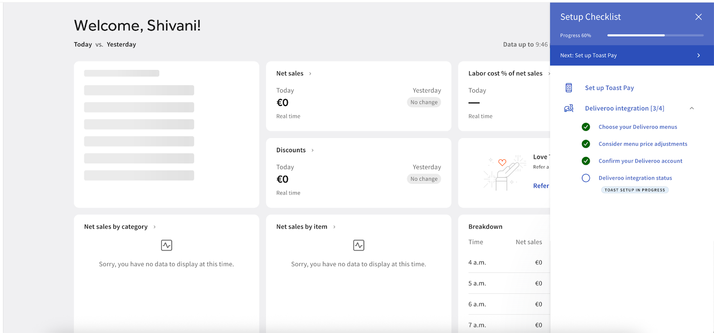Viewport: 714px width, 333px height.
Task: Collapse the Deliveroo integration section
Action: (692, 108)
